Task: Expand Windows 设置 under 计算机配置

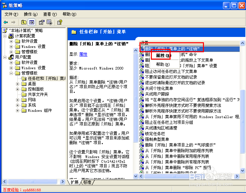Action: click(11, 47)
